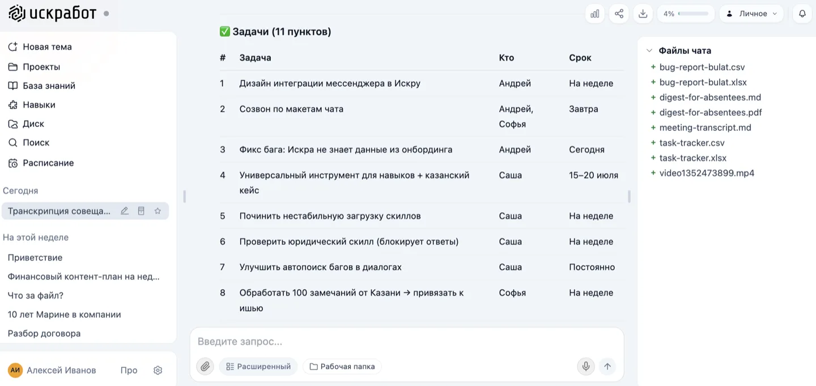
Task: Choose Рабочая папка folder
Action: (x=342, y=366)
